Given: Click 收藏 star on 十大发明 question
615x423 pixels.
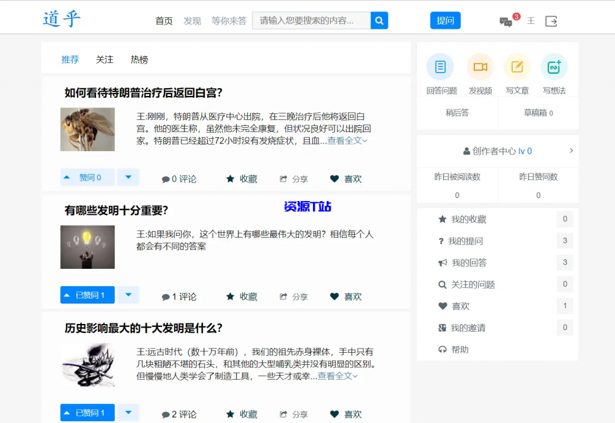Looking at the screenshot, I should click(241, 414).
